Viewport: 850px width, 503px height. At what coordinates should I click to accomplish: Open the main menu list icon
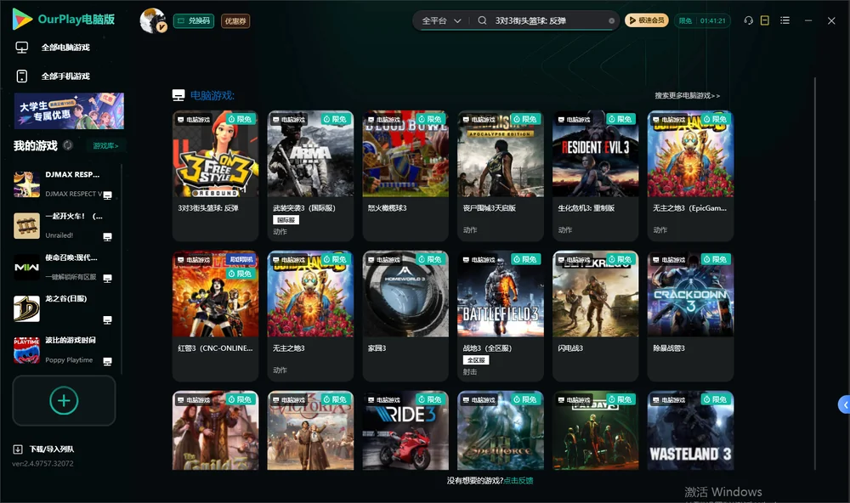click(785, 20)
